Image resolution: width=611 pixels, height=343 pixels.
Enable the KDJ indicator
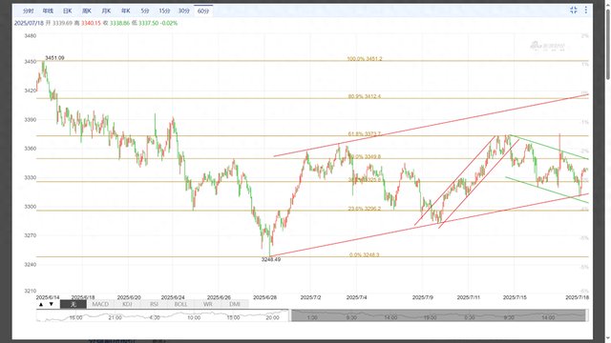[127, 304]
